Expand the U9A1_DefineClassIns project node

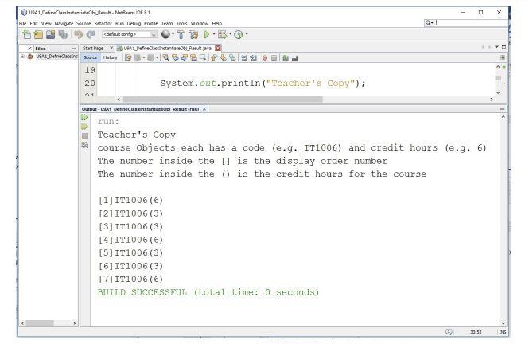coord(22,57)
